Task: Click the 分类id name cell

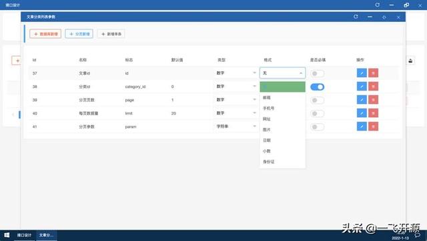Action: pos(85,87)
